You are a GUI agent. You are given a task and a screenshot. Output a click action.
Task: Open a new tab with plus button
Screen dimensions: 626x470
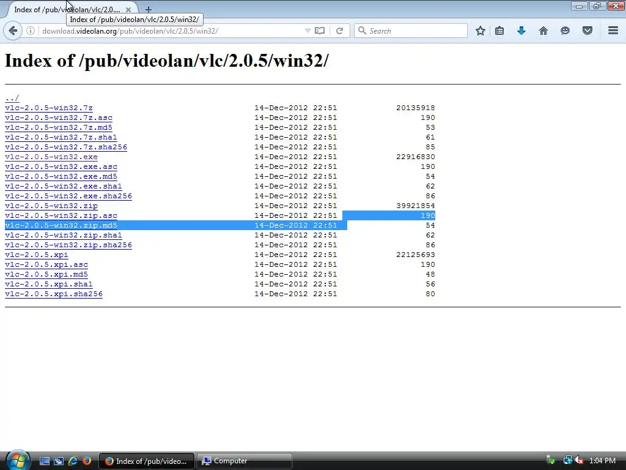pyautogui.click(x=148, y=9)
